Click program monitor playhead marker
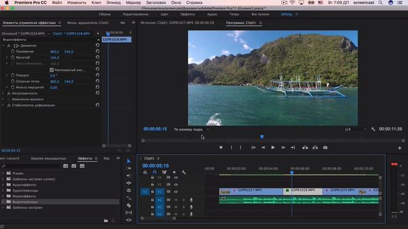This screenshot has height=229, width=408. pos(262,137)
